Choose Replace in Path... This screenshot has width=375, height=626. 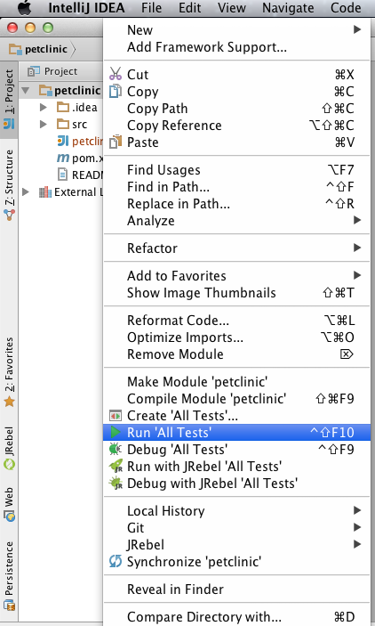(236, 204)
